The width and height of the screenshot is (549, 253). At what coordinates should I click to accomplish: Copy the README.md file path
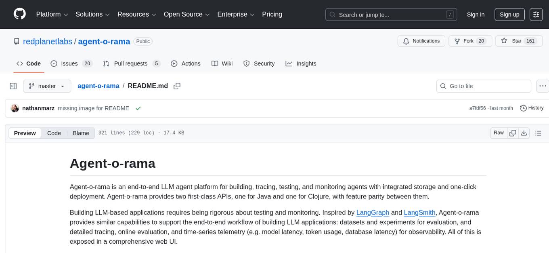pos(177,86)
